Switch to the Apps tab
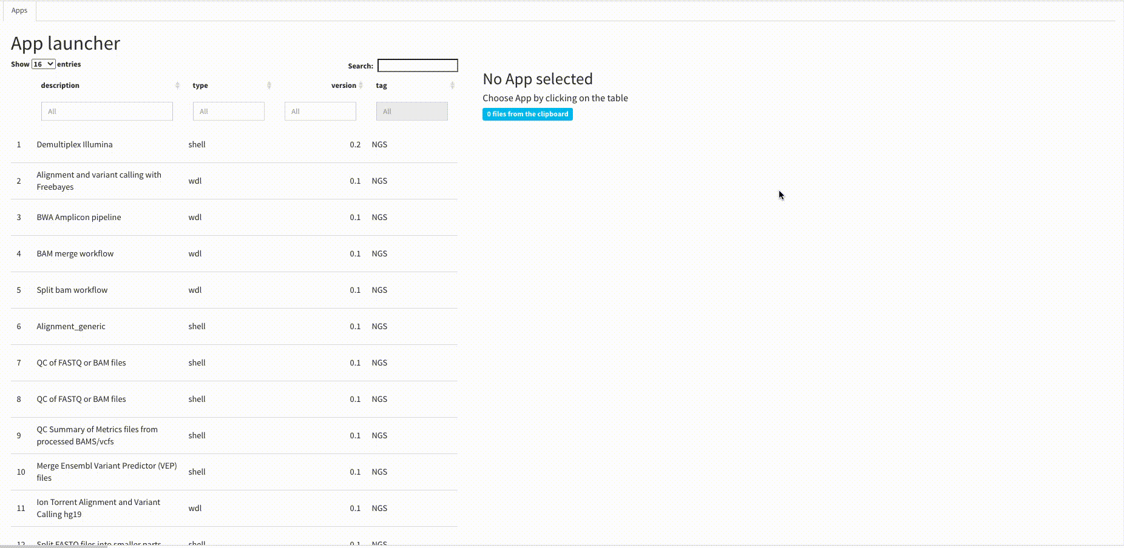This screenshot has height=548, width=1124. coord(19,10)
